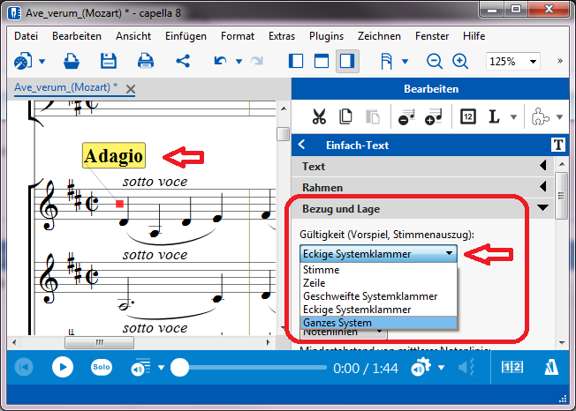Choose Ganzes System option

pos(379,323)
